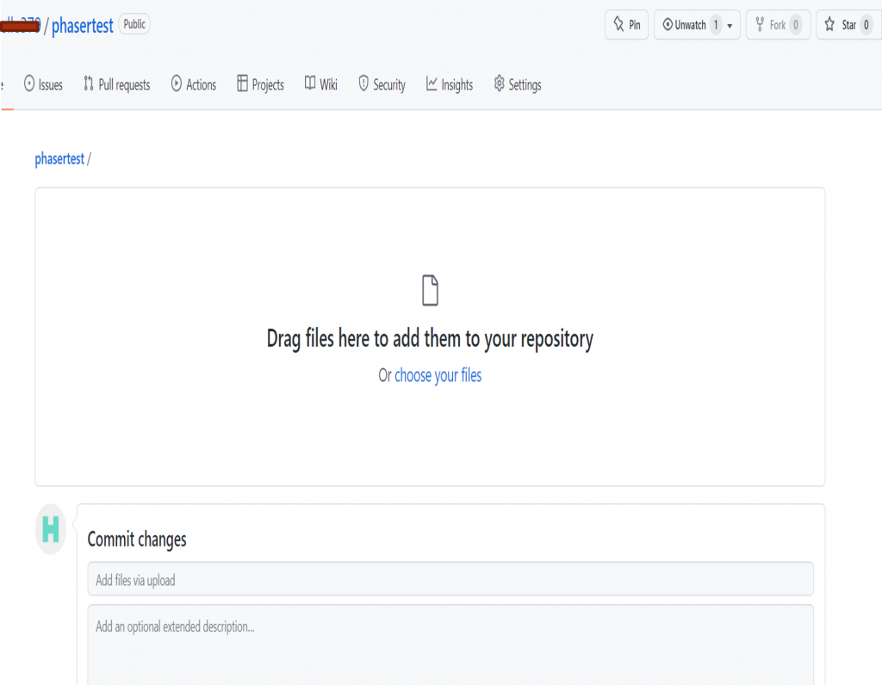
Task: Click the Public visibility badge
Action: coord(134,24)
